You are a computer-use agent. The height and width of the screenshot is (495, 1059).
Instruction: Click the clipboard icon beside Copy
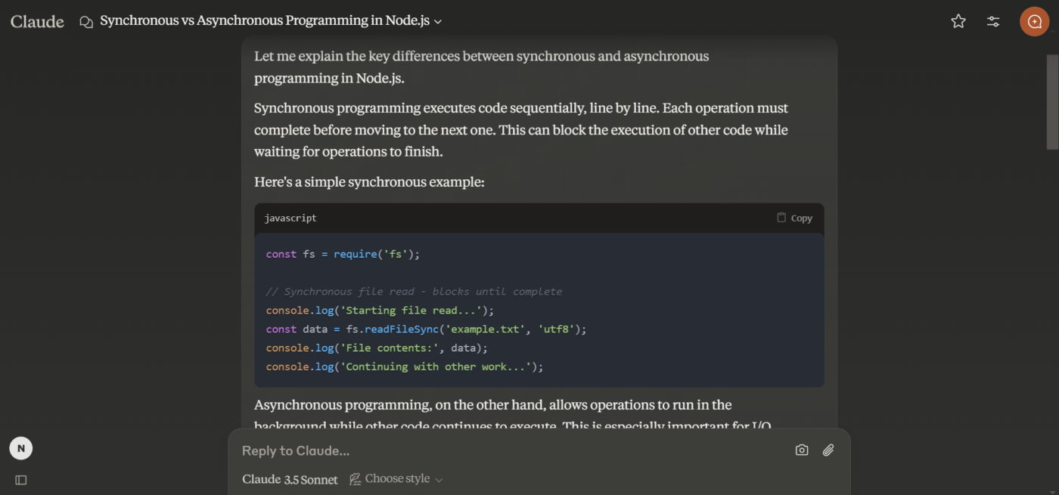click(781, 218)
